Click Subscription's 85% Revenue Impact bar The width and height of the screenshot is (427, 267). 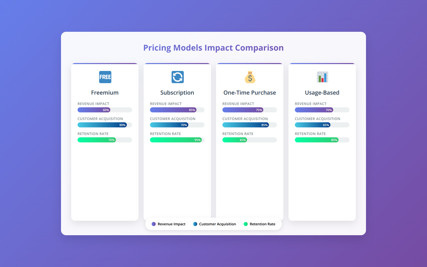tap(173, 110)
